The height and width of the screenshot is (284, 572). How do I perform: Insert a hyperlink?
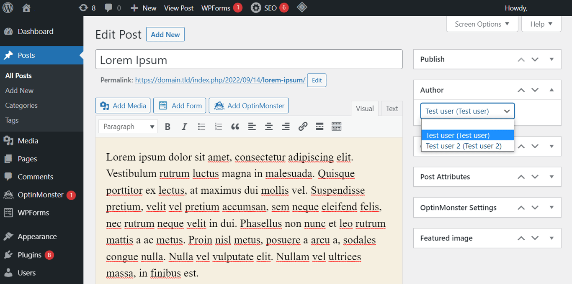click(303, 126)
